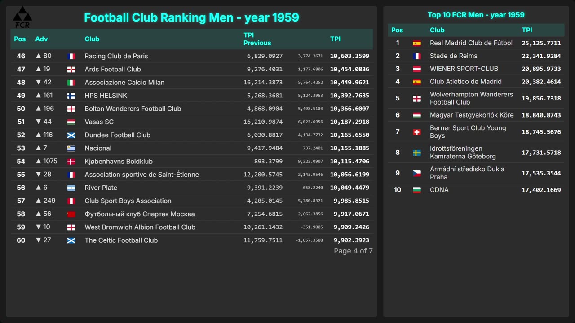This screenshot has width=575, height=323.
Task: Click previous TPI value 893.3799
Action: click(x=269, y=161)
